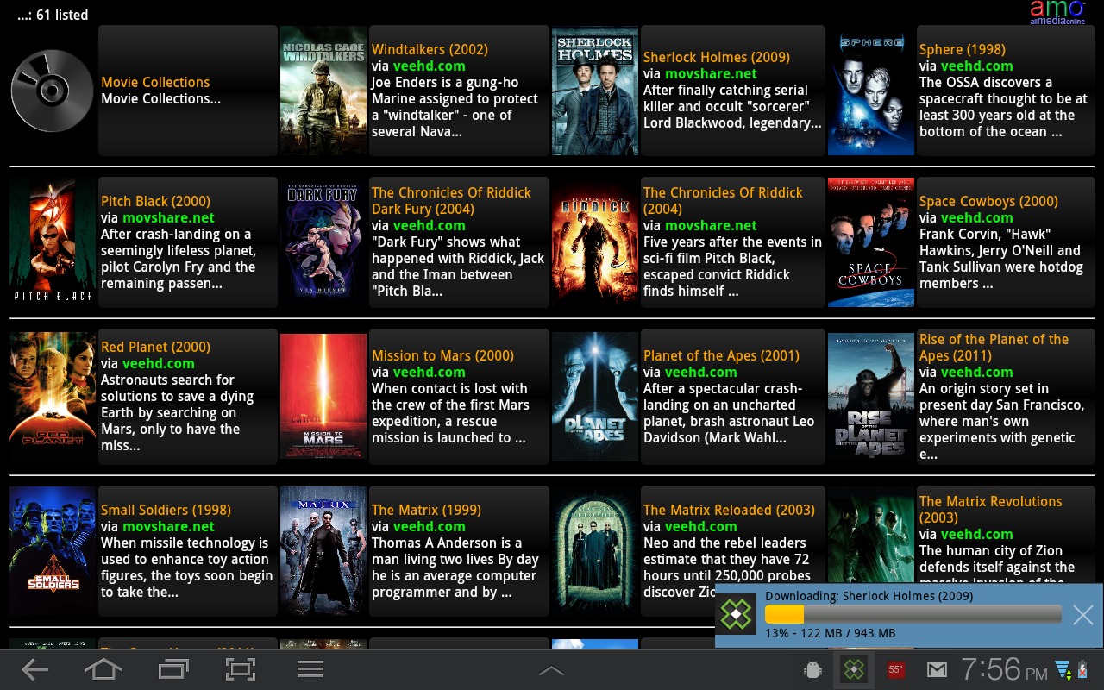The height and width of the screenshot is (690, 1104).
Task: Open the temperature 55° notification icon
Action: point(895,669)
